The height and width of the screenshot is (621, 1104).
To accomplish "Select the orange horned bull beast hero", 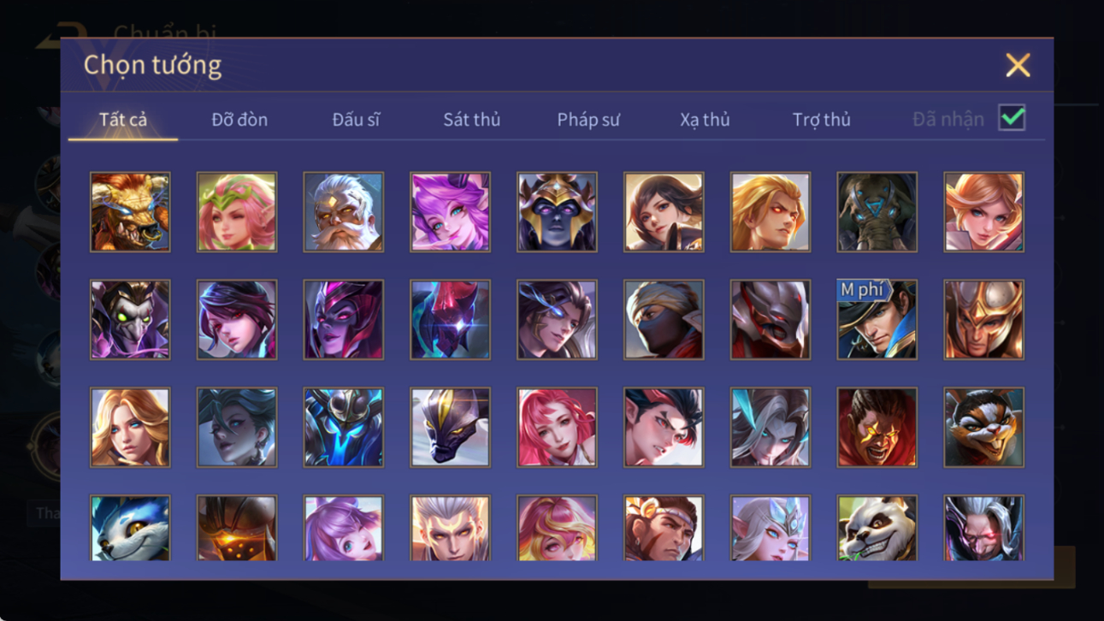I will point(130,212).
